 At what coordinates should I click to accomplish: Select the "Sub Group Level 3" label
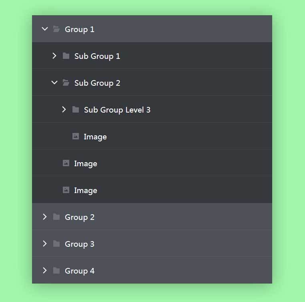(117, 110)
